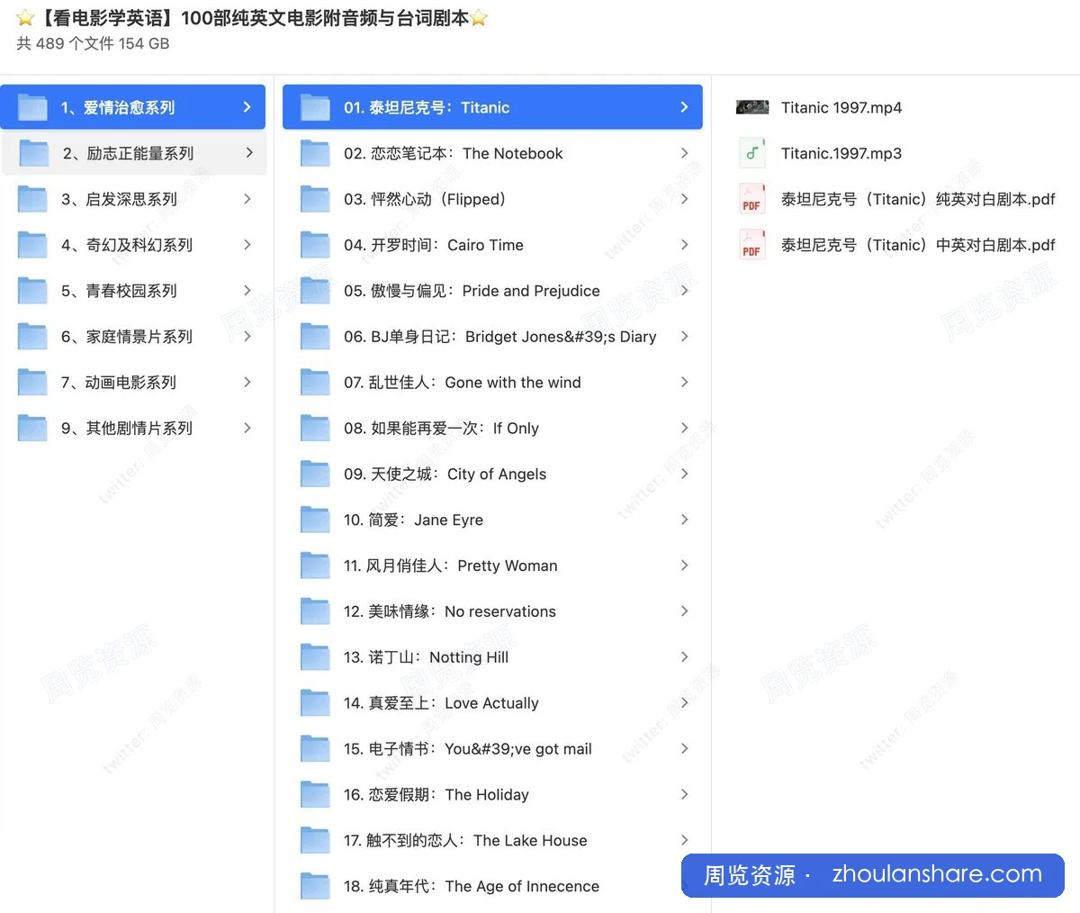1080x913 pixels.
Task: Open folder 08. 如果能再爱一次: If Only
Action: click(492, 428)
